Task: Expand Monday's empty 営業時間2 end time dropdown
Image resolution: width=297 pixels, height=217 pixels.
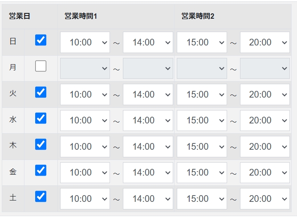Action: pyautogui.click(x=265, y=68)
